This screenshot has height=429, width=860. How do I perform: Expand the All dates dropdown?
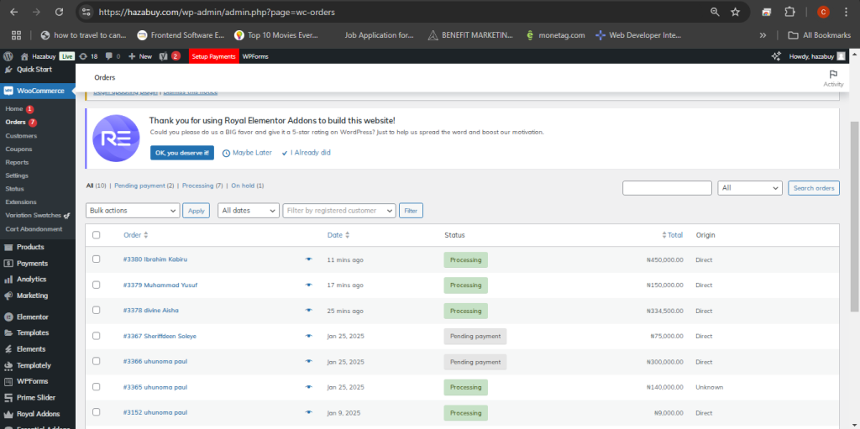[249, 211]
